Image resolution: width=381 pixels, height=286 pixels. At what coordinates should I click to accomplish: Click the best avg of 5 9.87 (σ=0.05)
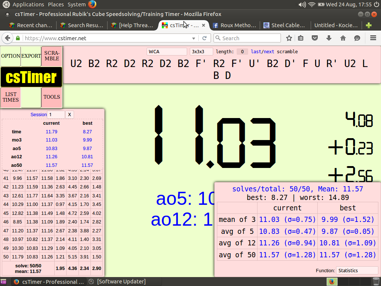pos(348,231)
